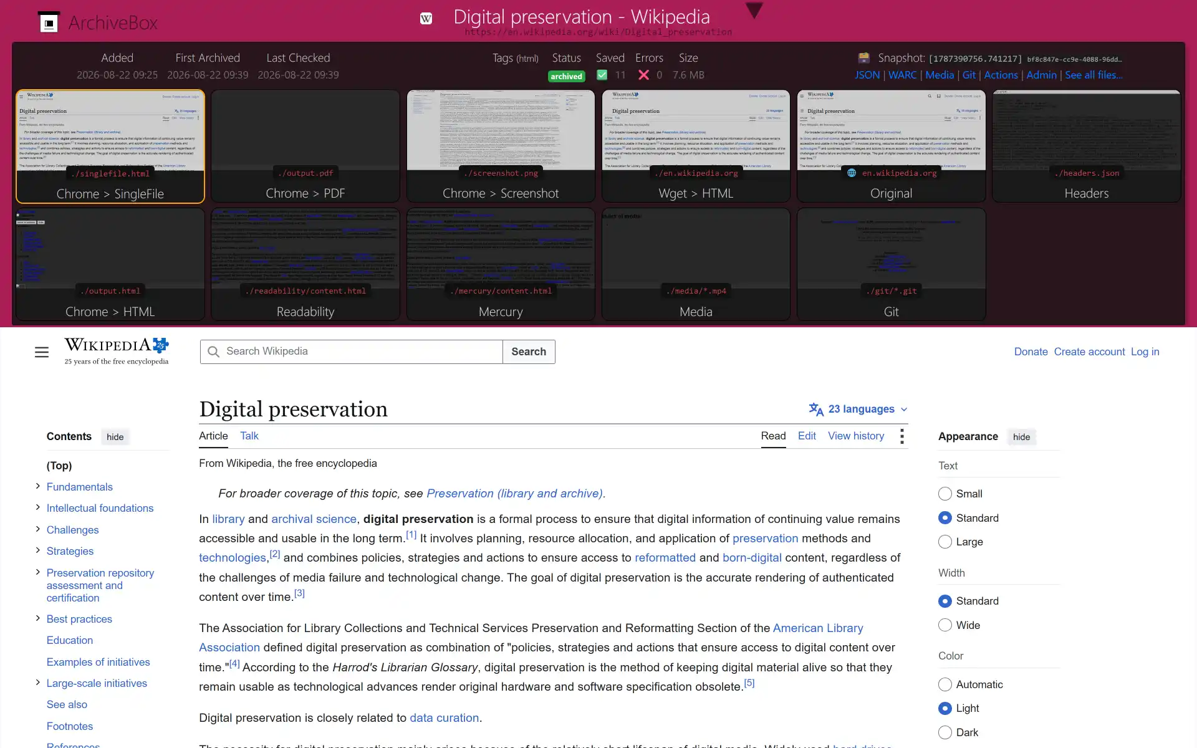Switch to the Talk tab

tap(249, 436)
